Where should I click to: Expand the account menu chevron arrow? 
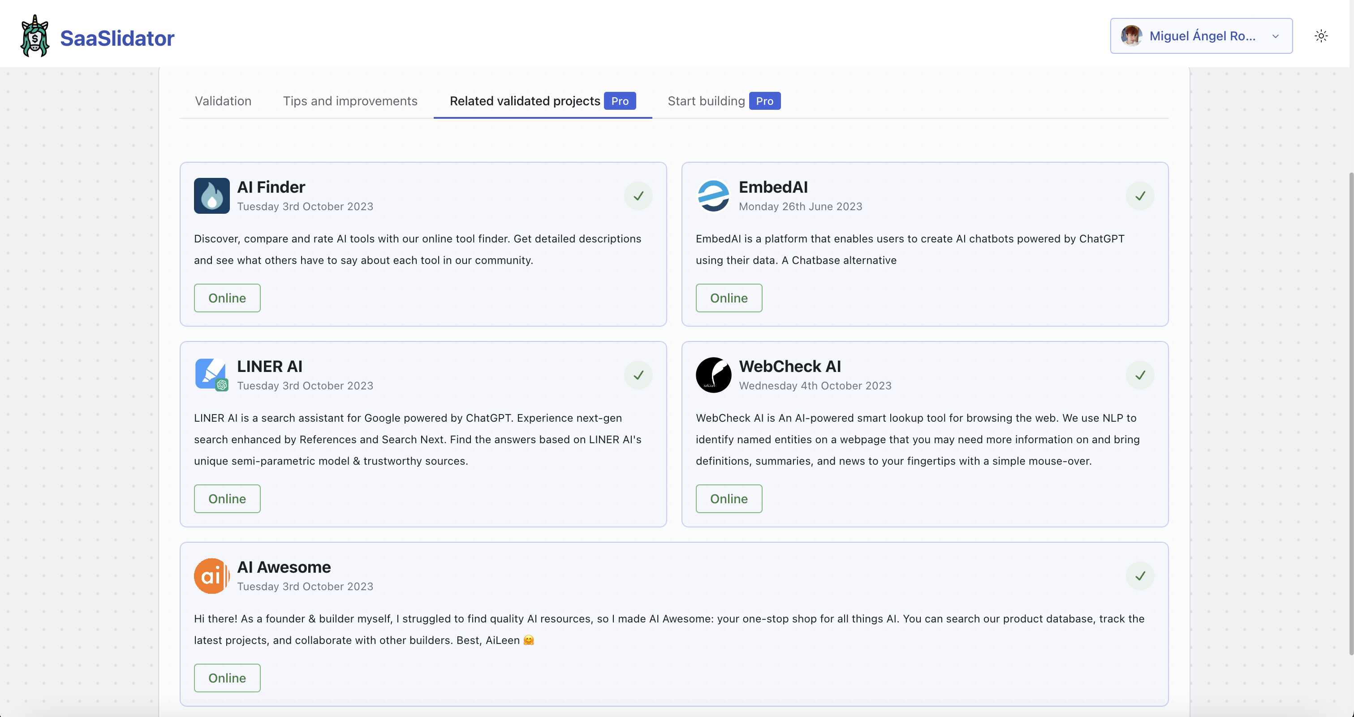(1275, 36)
